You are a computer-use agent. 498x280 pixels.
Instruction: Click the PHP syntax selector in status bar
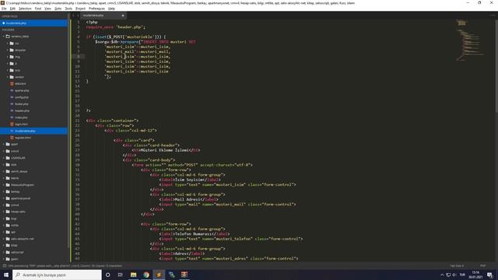point(482,266)
